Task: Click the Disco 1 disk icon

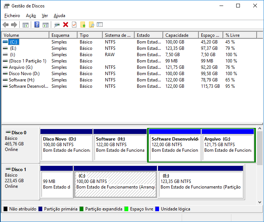Action: (x=8, y=169)
